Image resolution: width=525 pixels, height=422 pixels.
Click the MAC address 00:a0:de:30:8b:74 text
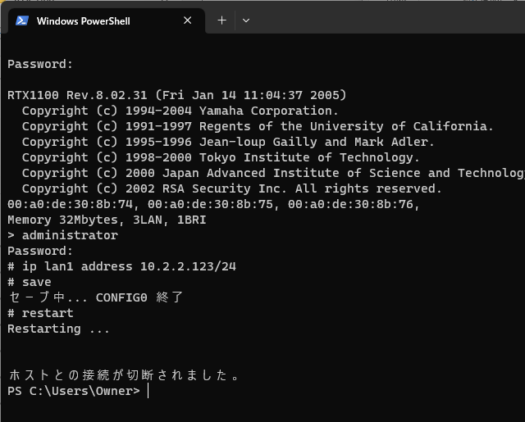70,204
